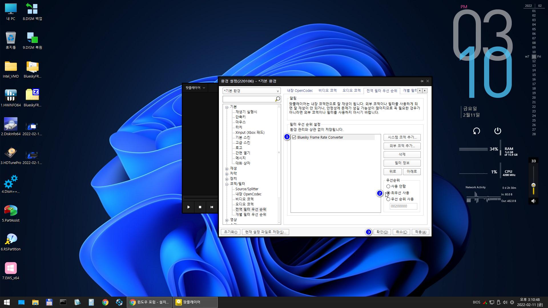
Task: Click the power icon on desktop widget
Action: click(498, 131)
